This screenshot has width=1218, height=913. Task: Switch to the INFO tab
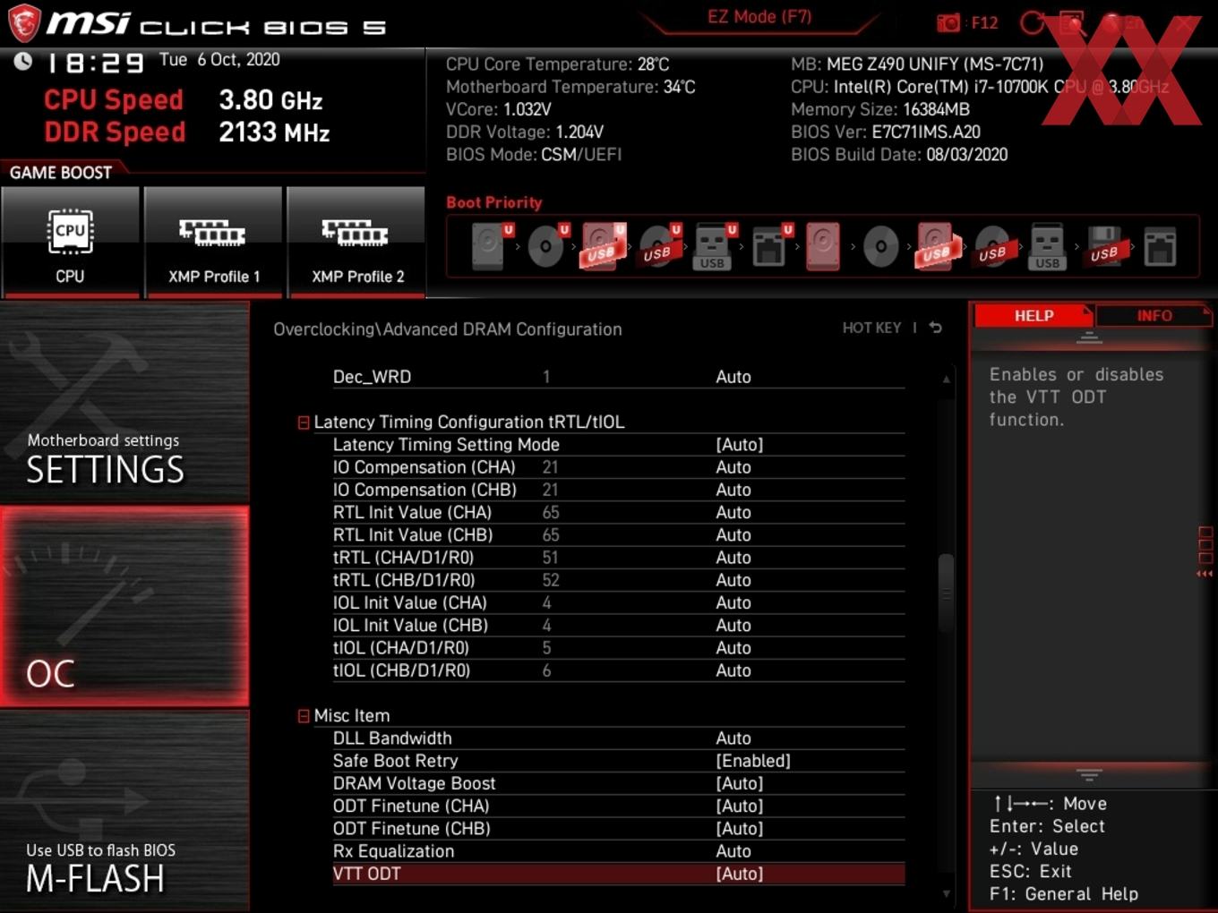coord(1154,316)
